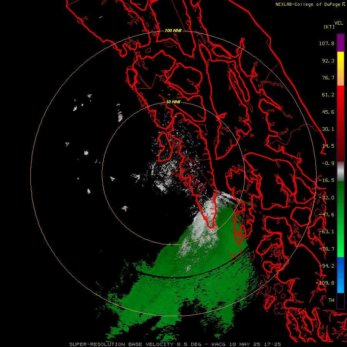Click the -109.8 velocity scale value
The height and width of the screenshot is (347, 347).
click(325, 283)
